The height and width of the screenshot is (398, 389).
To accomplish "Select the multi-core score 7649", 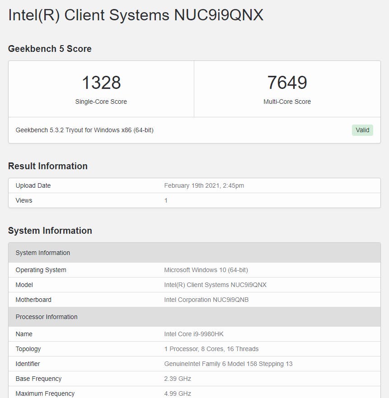I will coord(287,83).
